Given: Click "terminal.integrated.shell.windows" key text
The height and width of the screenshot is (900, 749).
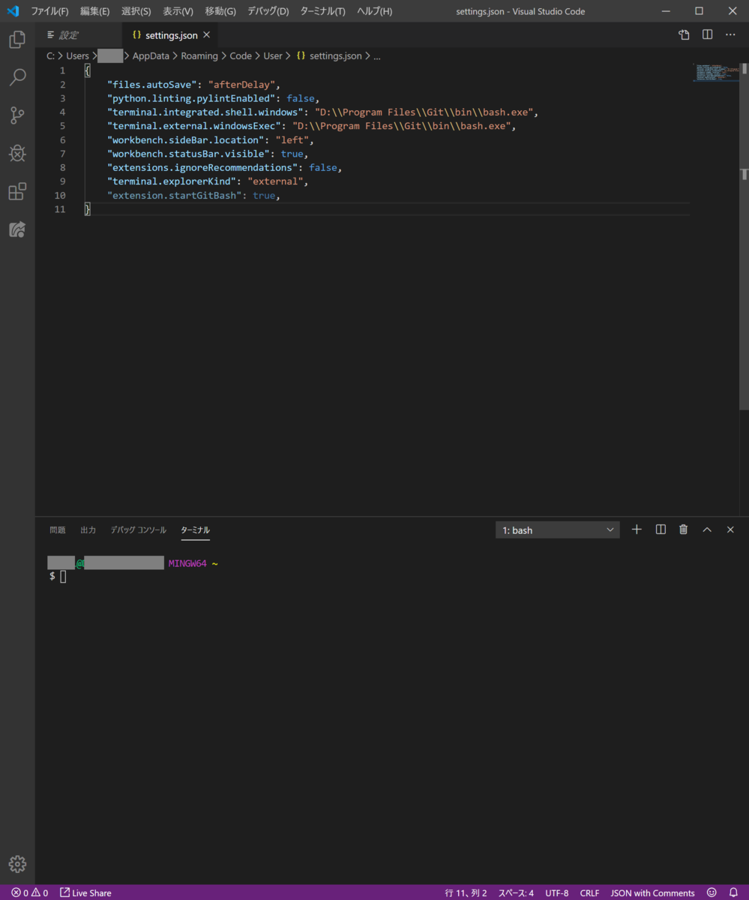Looking at the screenshot, I should click(x=205, y=112).
